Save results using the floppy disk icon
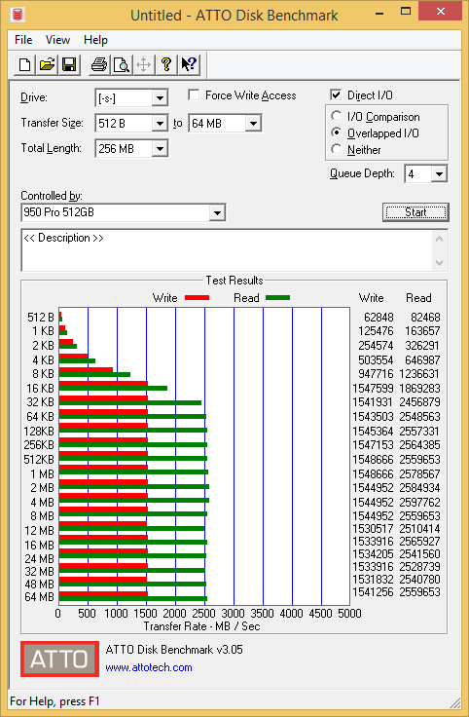This screenshot has width=469, height=717. pos(69,64)
